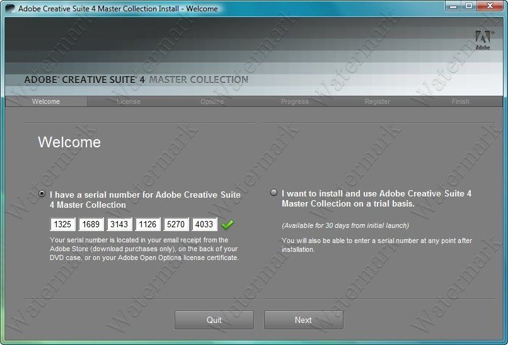The image size is (508, 345).
Task: Click the serial field containing 4033
Action: coord(204,224)
